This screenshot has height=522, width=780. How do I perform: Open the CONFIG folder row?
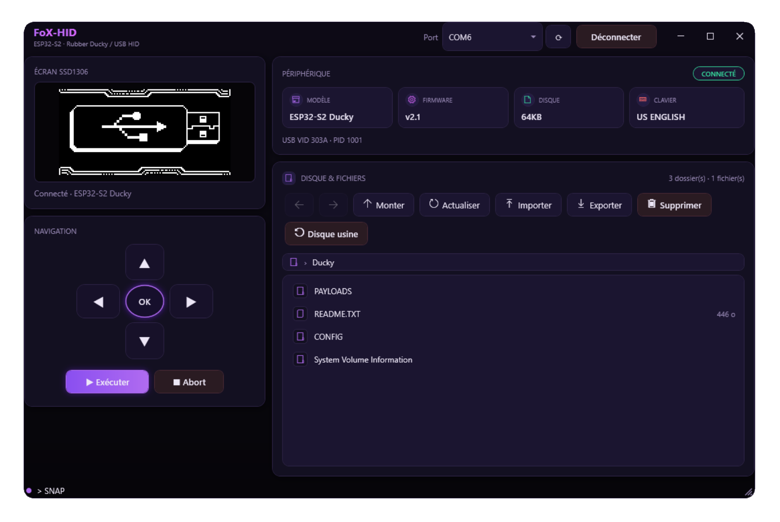(x=513, y=337)
